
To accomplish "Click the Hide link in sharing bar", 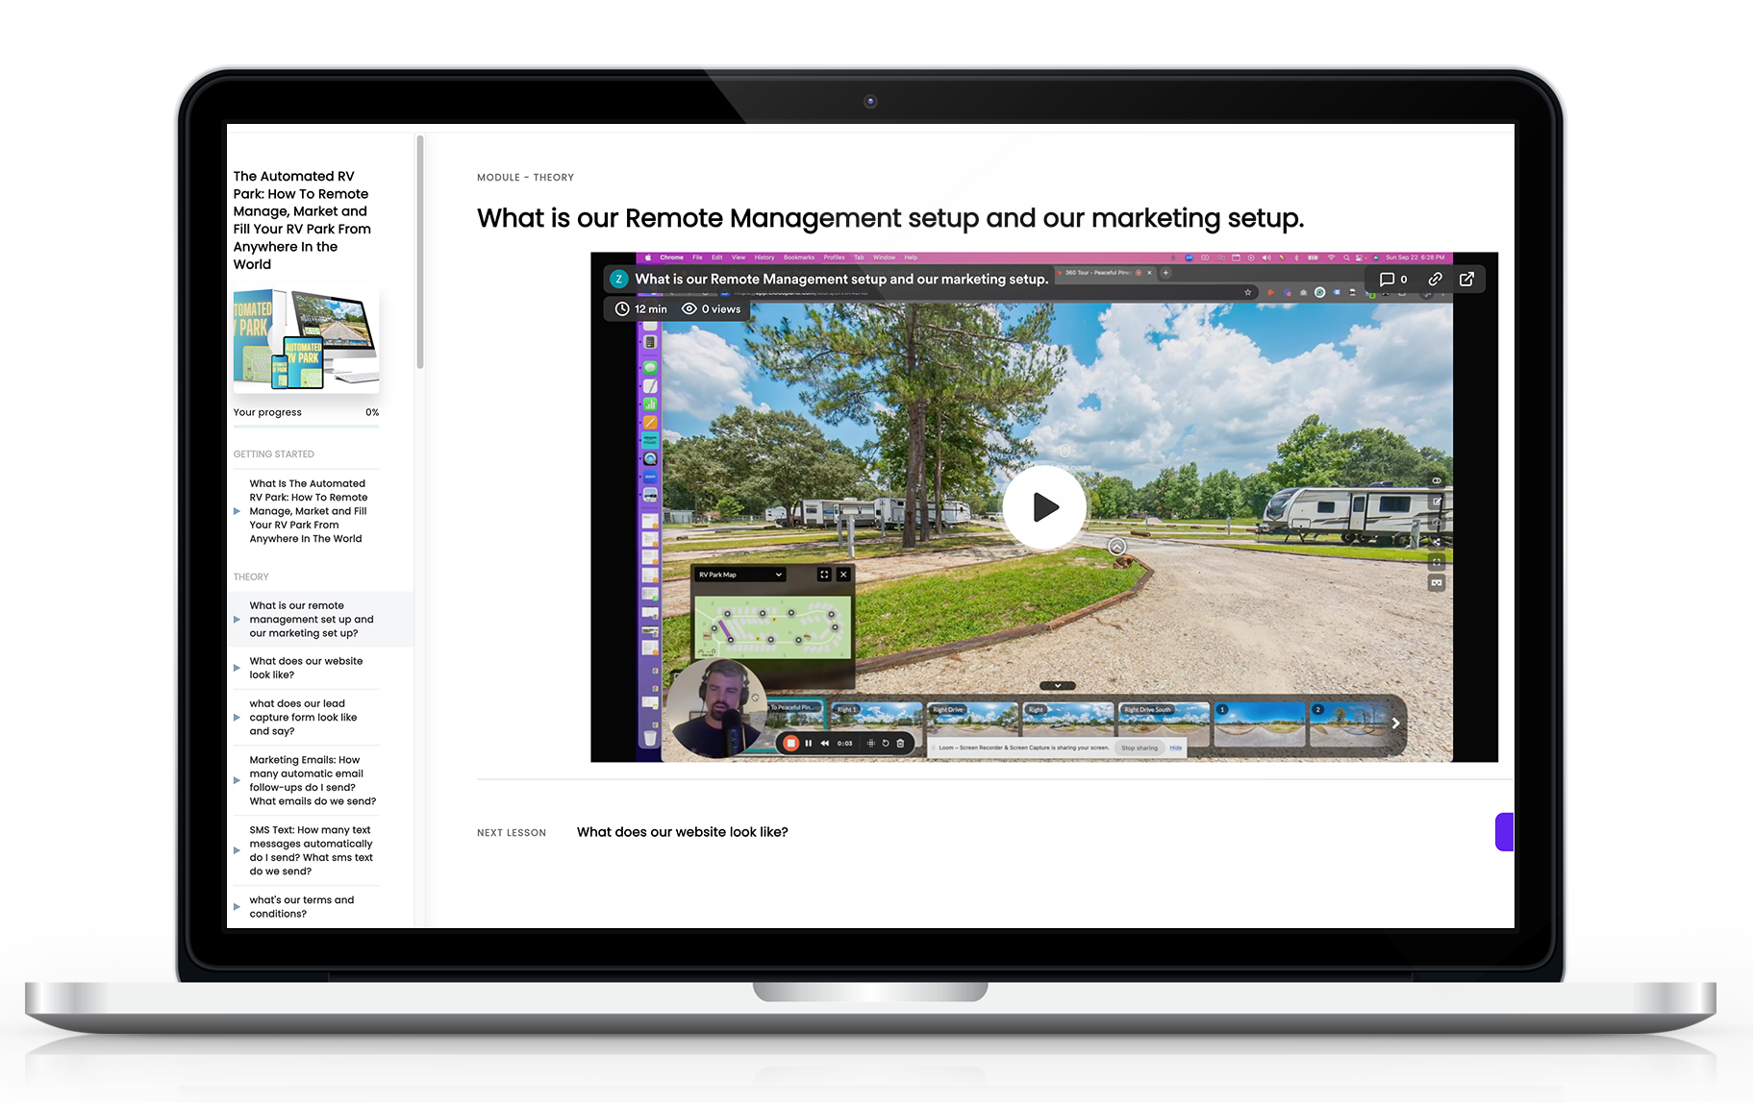I will pos(1175,748).
